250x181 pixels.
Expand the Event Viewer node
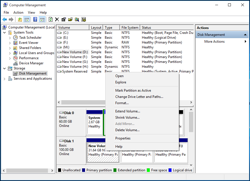(10, 43)
